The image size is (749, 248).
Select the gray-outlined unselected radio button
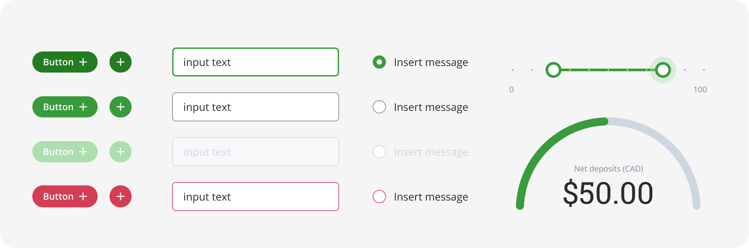[x=379, y=107]
